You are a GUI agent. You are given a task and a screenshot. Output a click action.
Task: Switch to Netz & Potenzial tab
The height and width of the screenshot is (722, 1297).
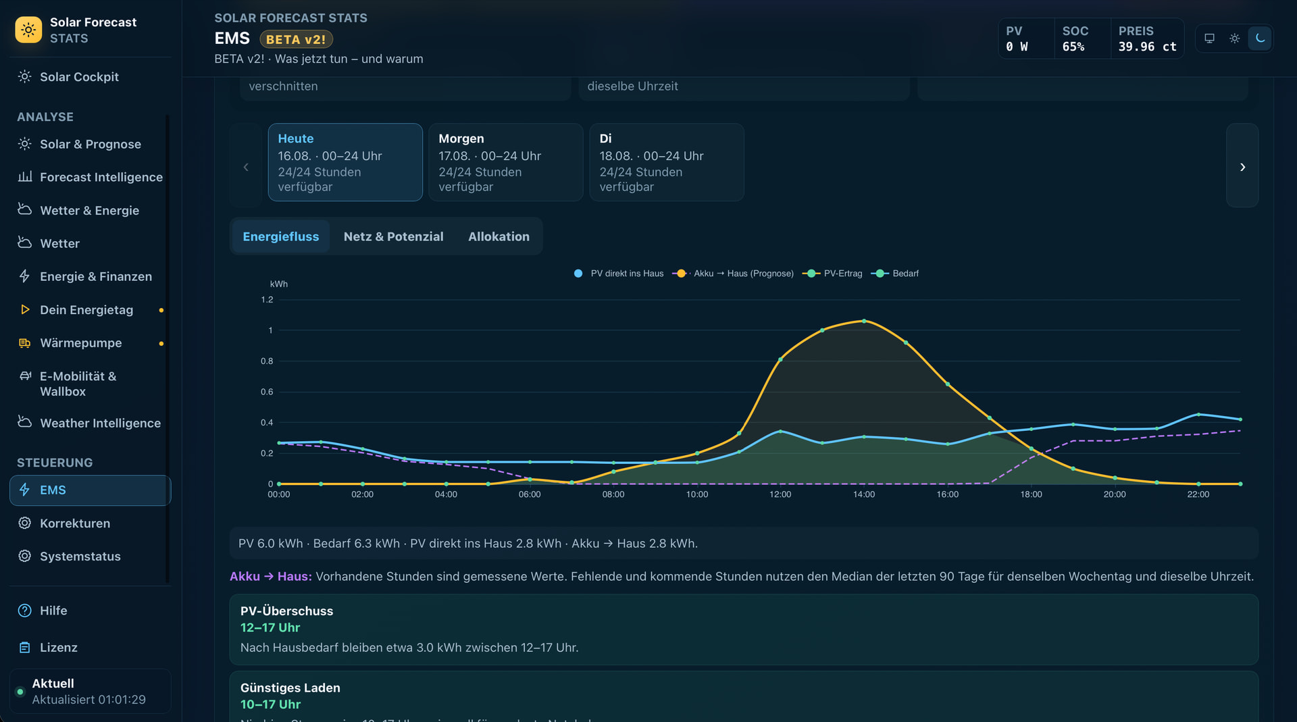tap(393, 236)
